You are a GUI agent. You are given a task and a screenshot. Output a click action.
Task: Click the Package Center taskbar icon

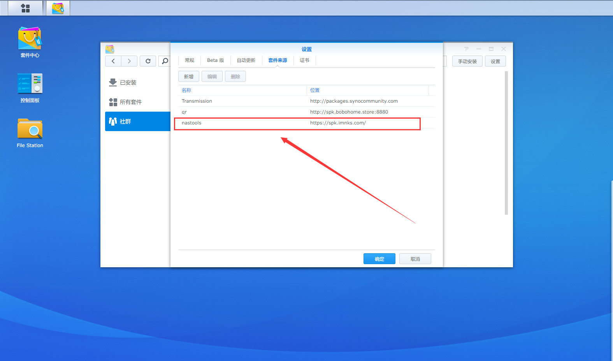(58, 8)
